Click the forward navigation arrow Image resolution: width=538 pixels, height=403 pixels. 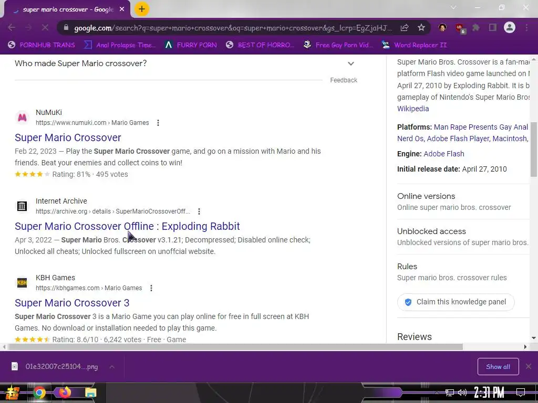[28, 27]
